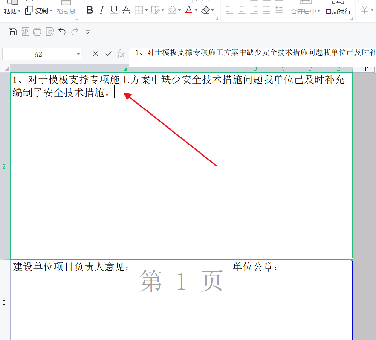This screenshot has height=340, width=376.
Task: Select column D header
Action: coord(311,70)
